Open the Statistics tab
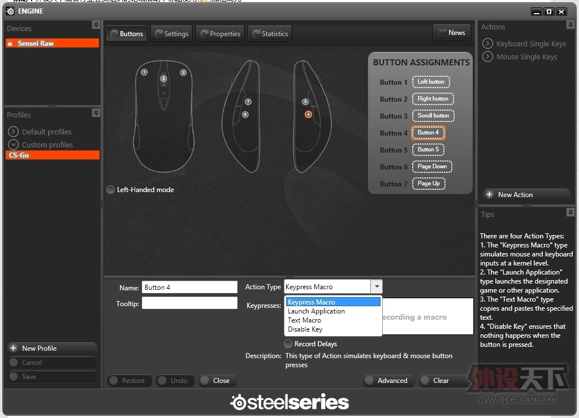This screenshot has width=579, height=418. [270, 33]
